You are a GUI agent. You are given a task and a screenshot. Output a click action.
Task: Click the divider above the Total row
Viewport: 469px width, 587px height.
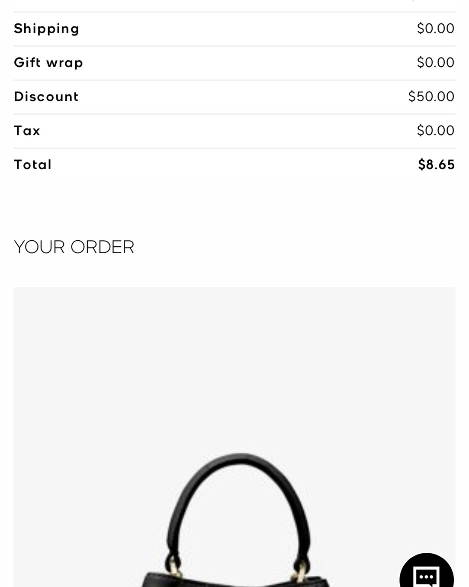tap(234, 148)
